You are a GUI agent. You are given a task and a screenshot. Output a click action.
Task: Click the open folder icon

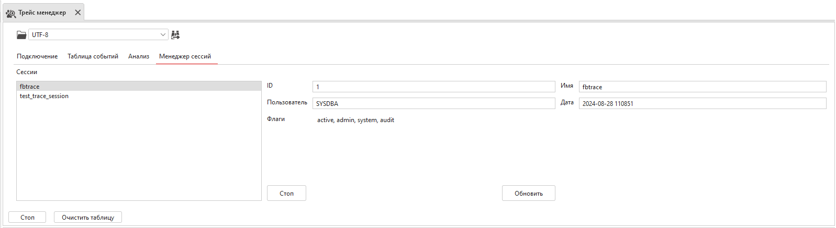pos(21,35)
